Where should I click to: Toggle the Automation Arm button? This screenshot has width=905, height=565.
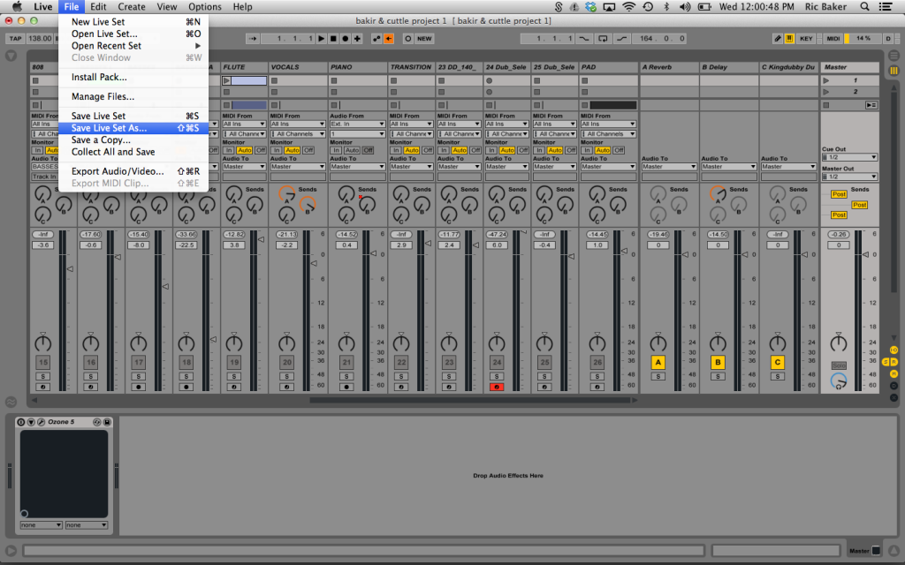pyautogui.click(x=376, y=39)
